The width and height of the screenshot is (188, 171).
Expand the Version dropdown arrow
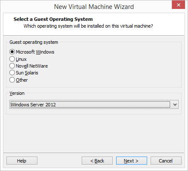[x=175, y=105]
